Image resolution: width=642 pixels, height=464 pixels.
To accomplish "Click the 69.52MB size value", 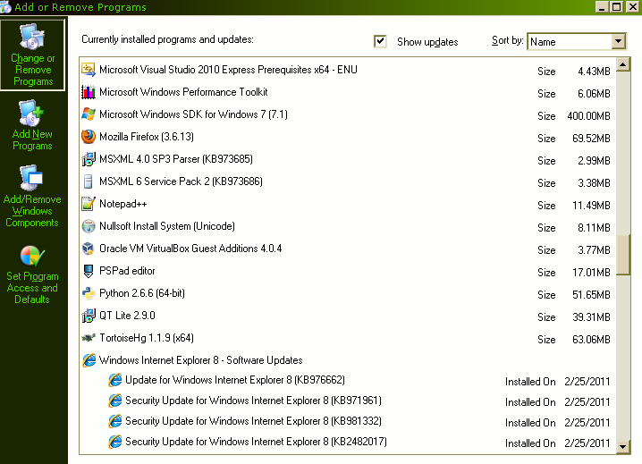I will (x=591, y=139).
